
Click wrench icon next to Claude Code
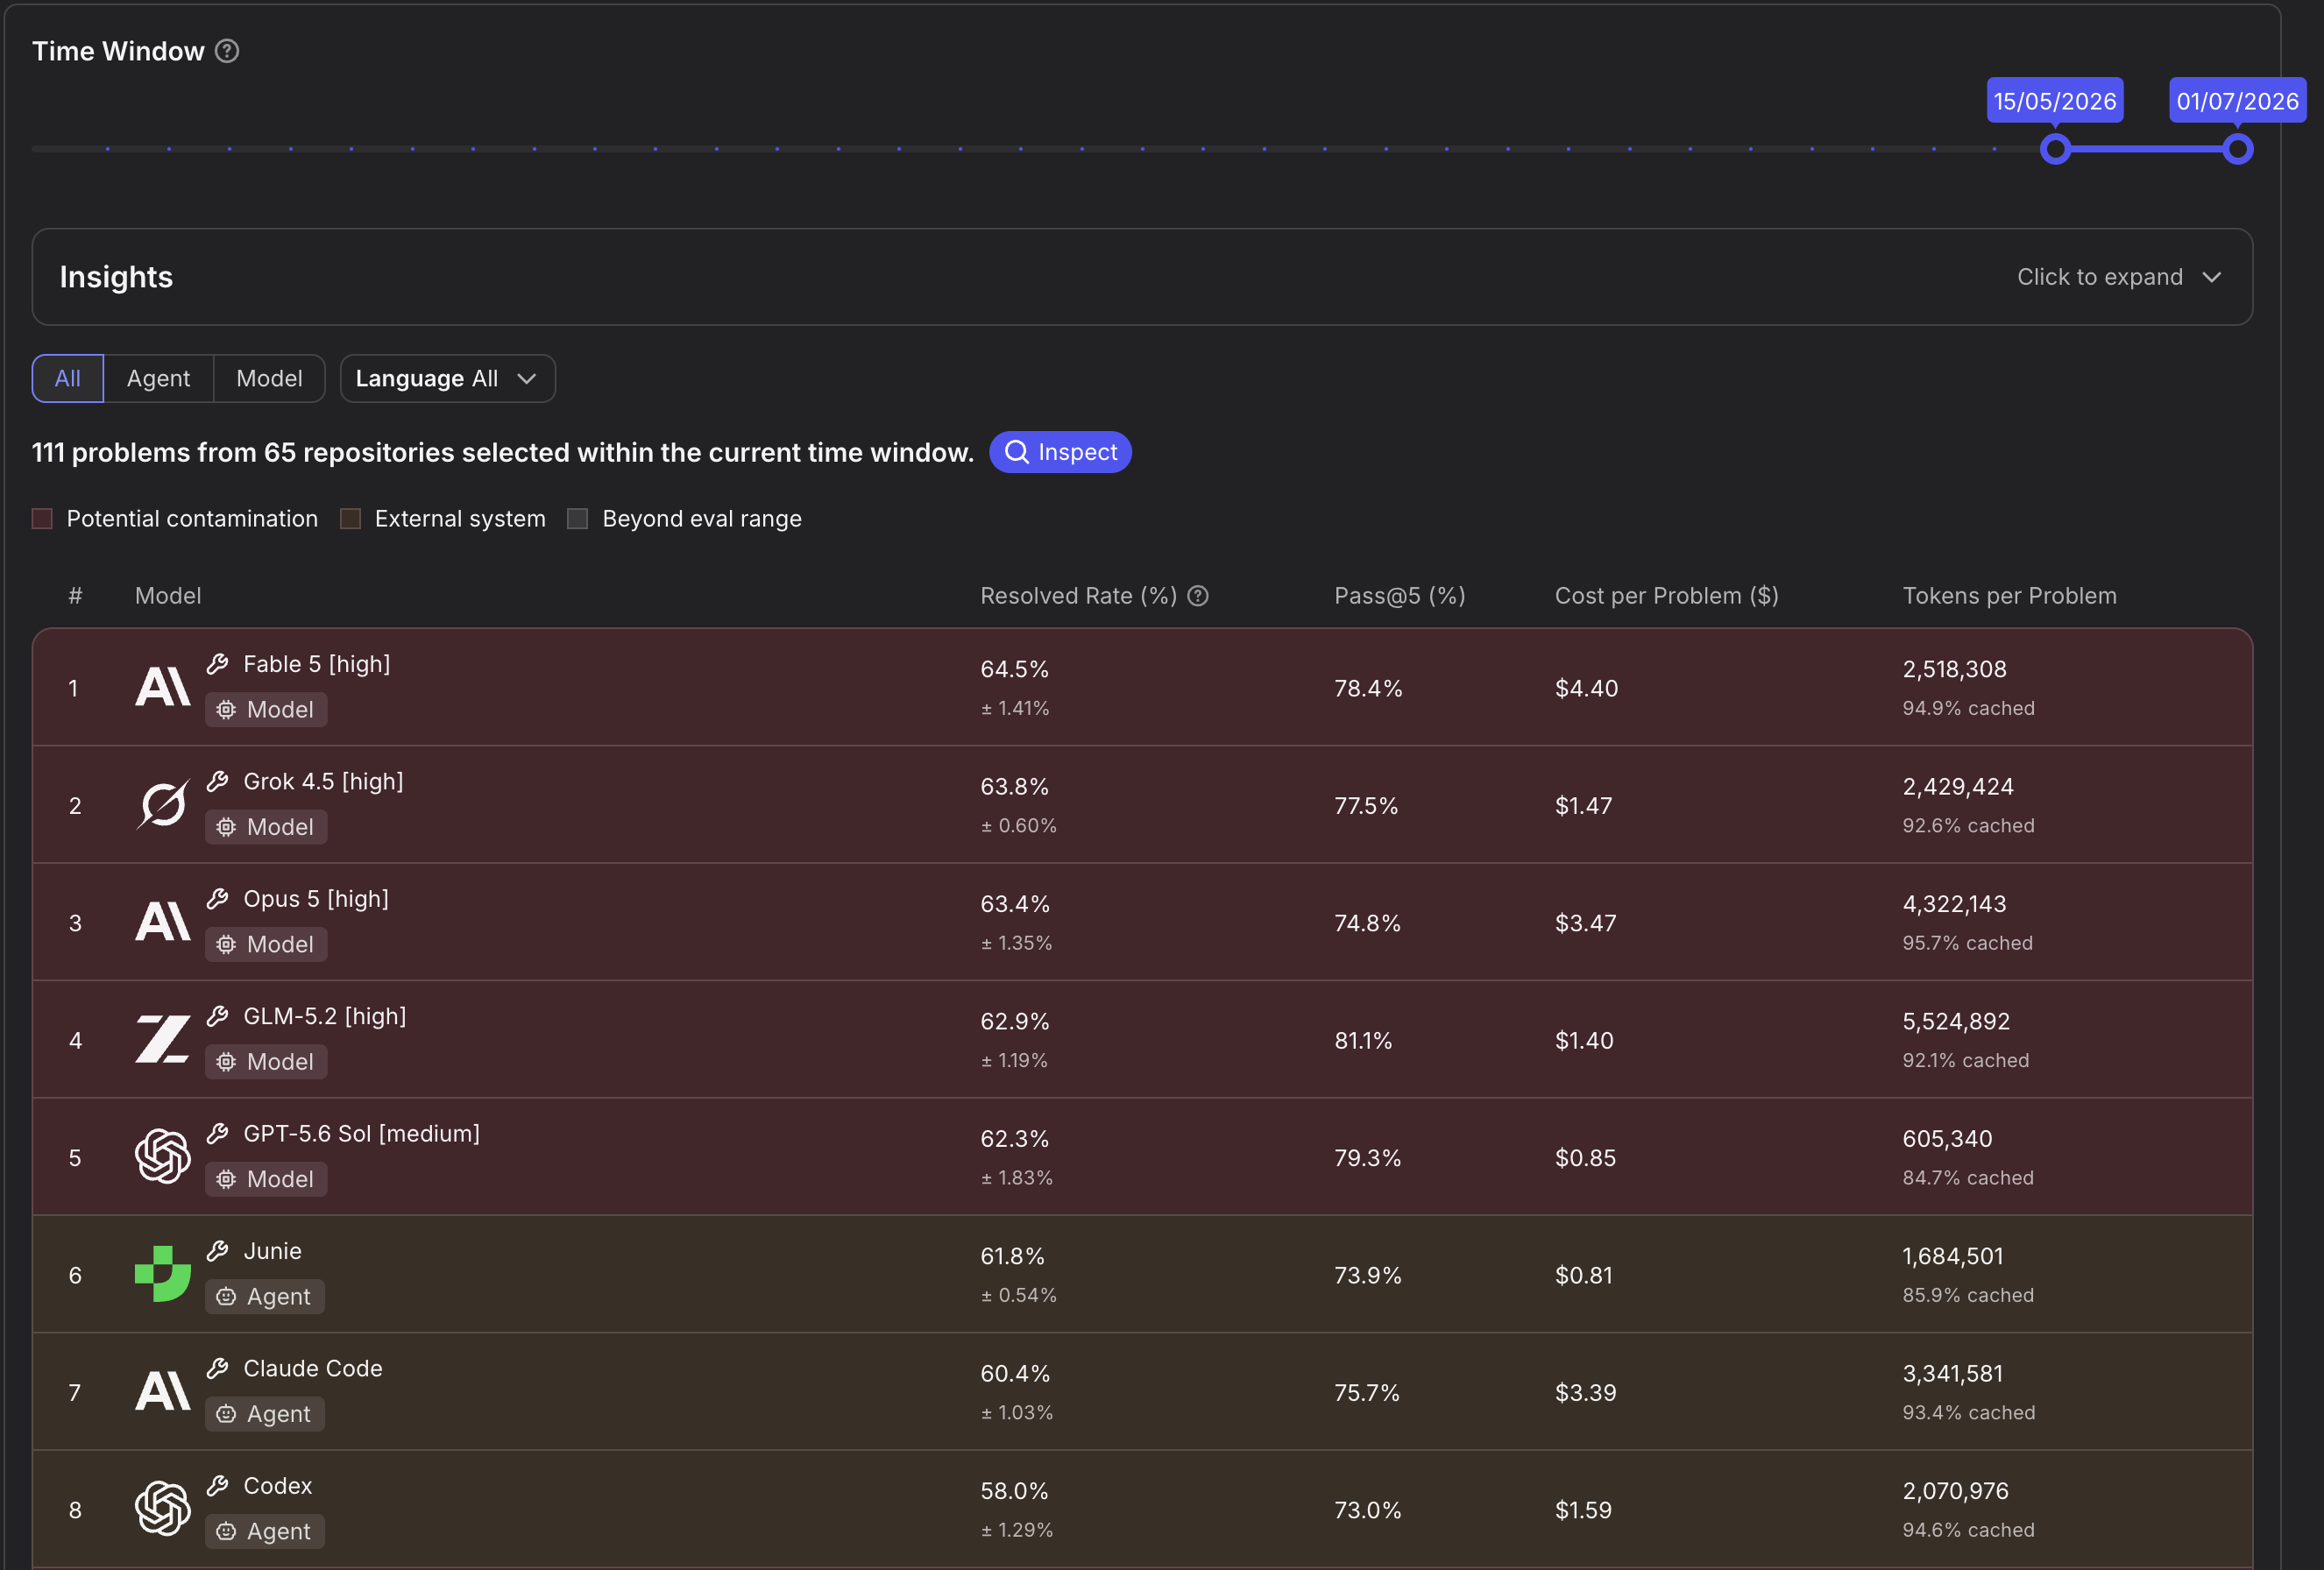(218, 1368)
